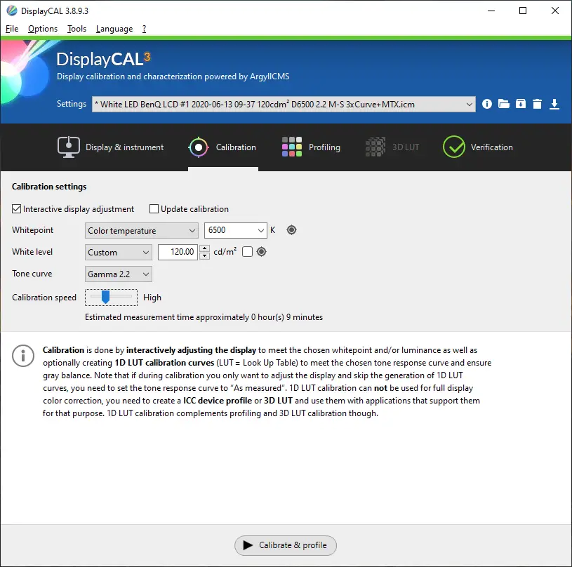The image size is (572, 567).
Task: Click the 'Calibration settings' heading text
Action: 49,187
